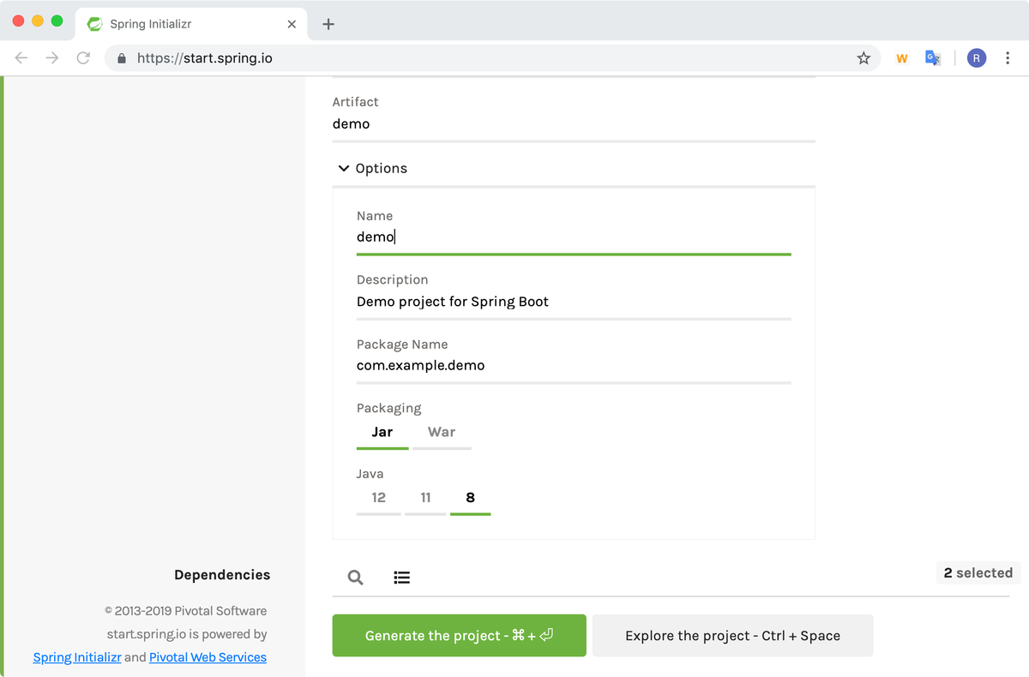Open the Google Translate extension icon
1029x677 pixels.
click(933, 58)
